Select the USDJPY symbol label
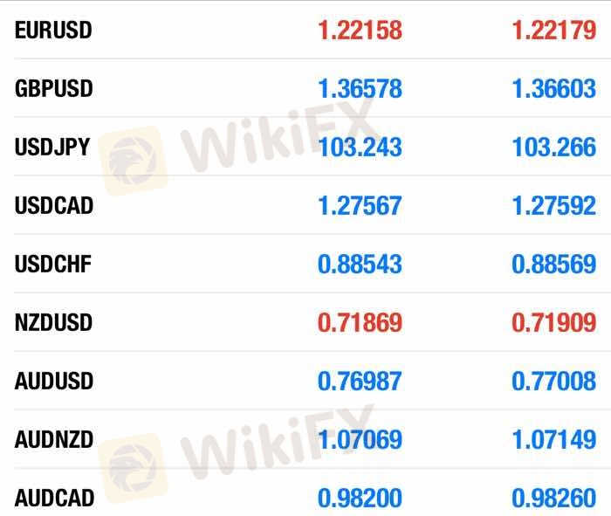The image size is (611, 516). (52, 147)
